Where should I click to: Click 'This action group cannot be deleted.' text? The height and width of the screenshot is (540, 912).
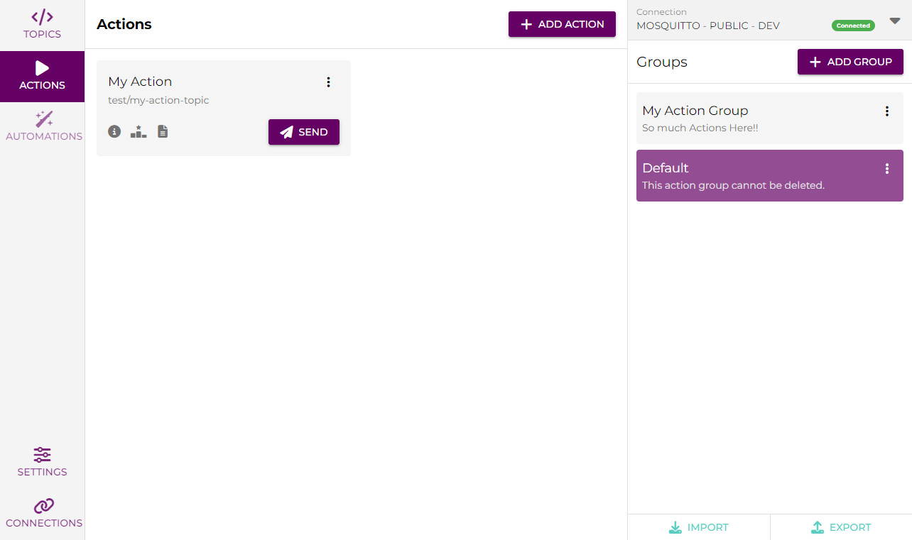[x=733, y=185]
